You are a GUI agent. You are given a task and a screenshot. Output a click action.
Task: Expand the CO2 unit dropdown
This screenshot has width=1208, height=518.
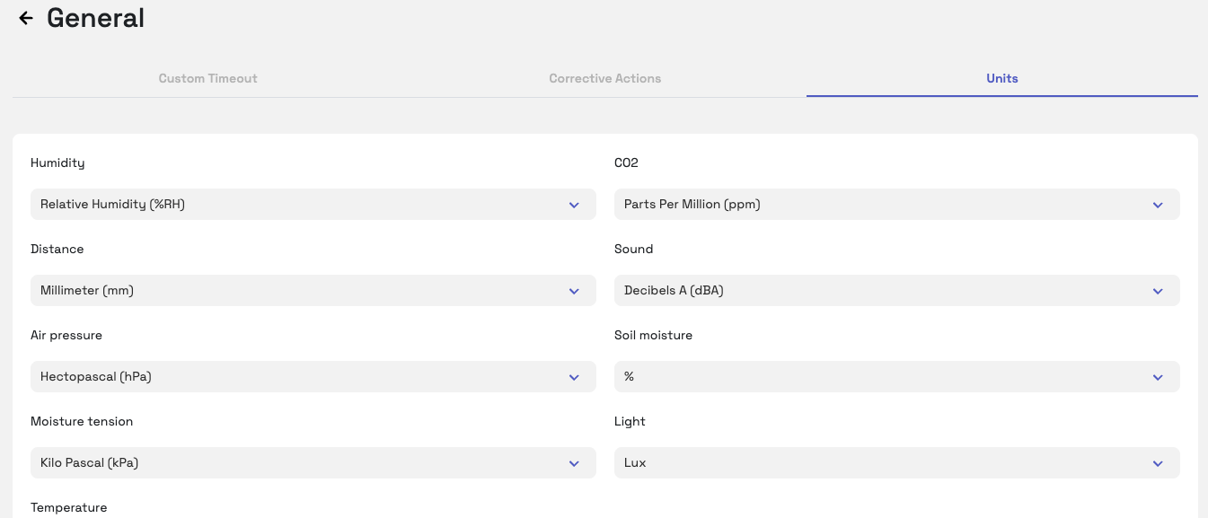tap(896, 205)
